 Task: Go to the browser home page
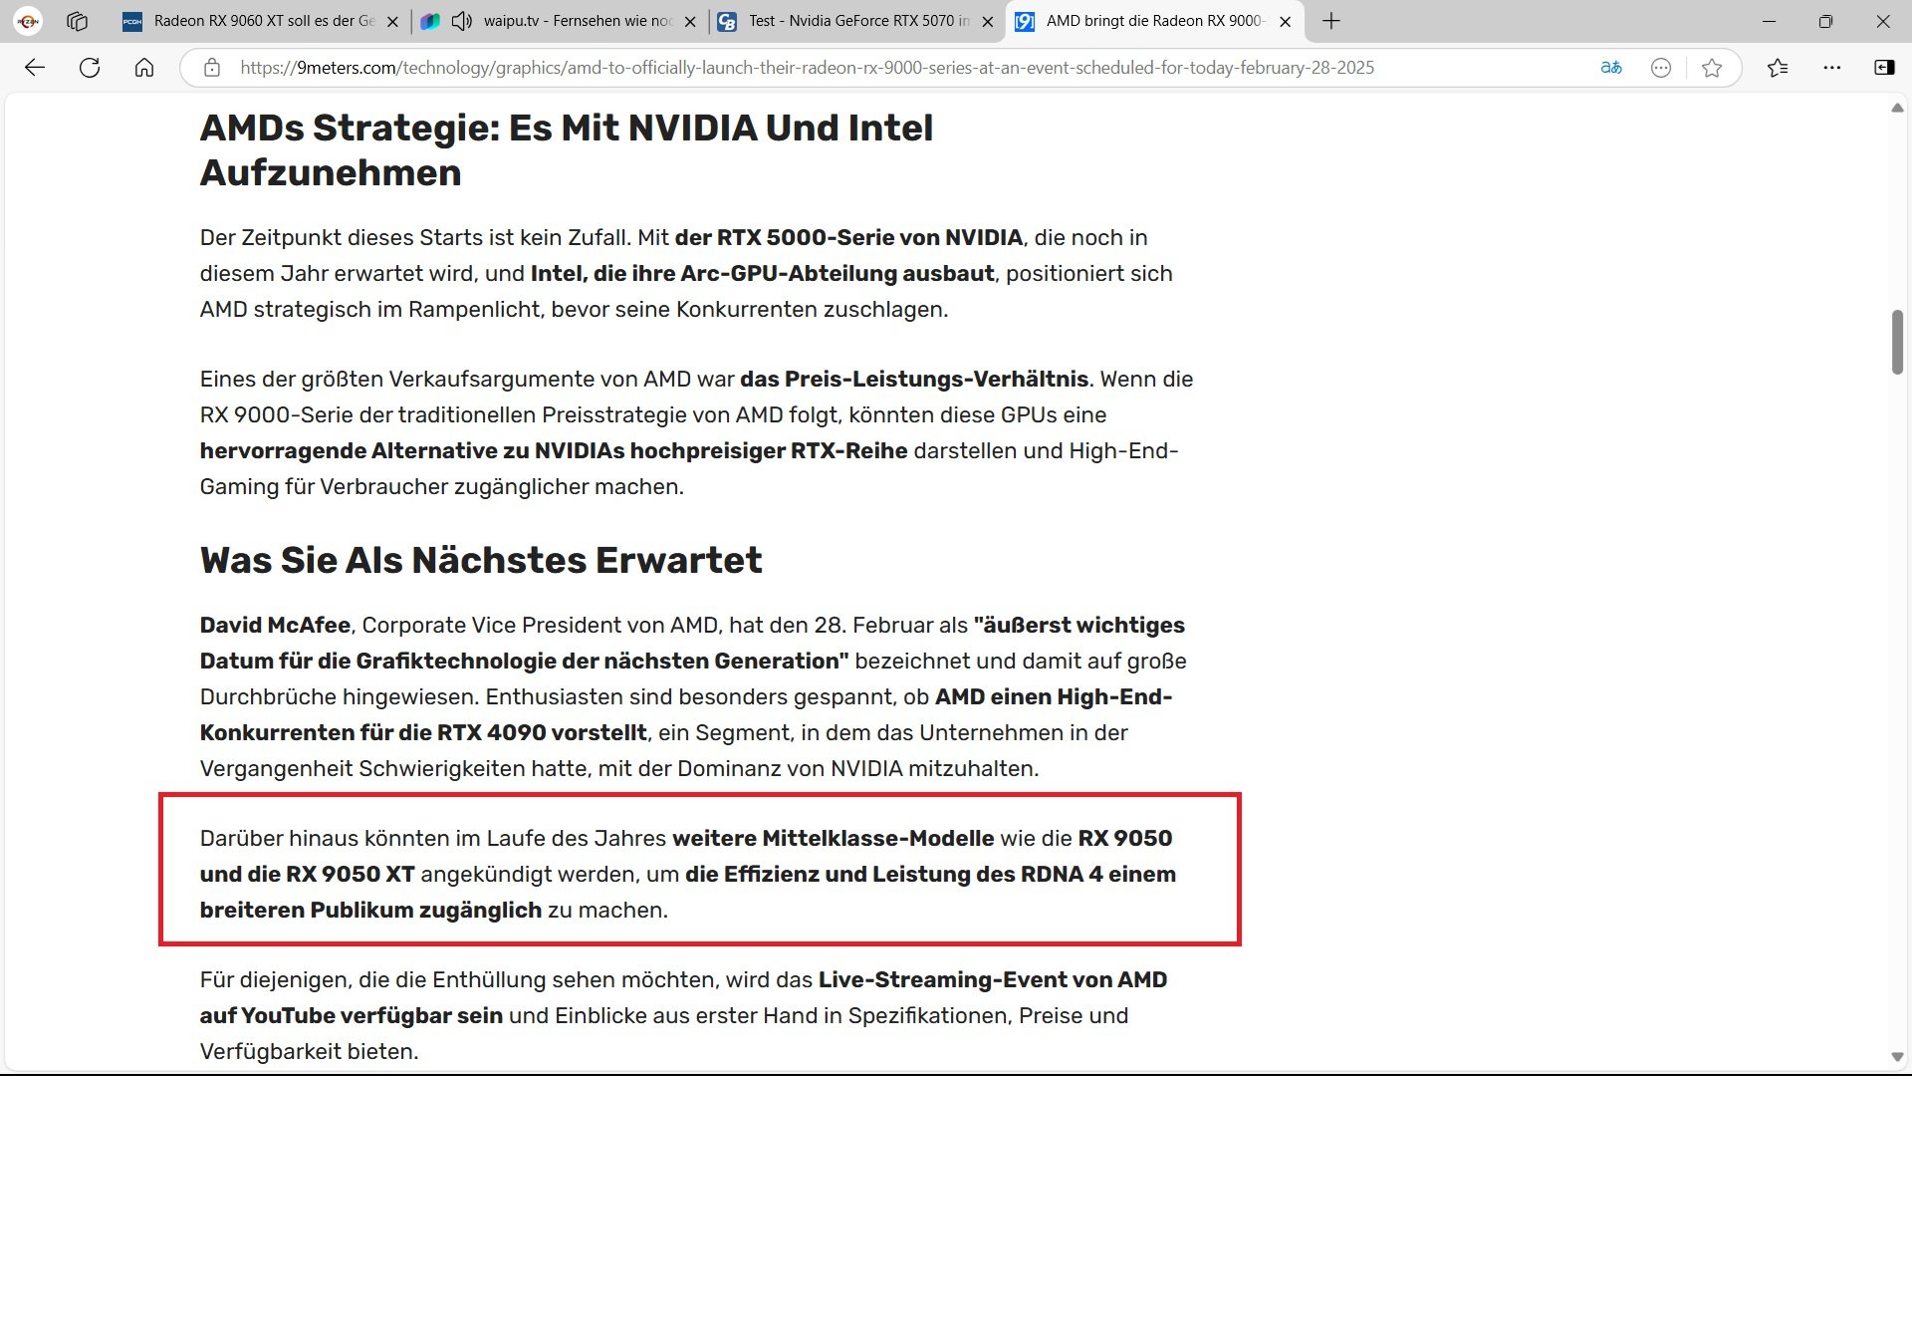tap(144, 68)
